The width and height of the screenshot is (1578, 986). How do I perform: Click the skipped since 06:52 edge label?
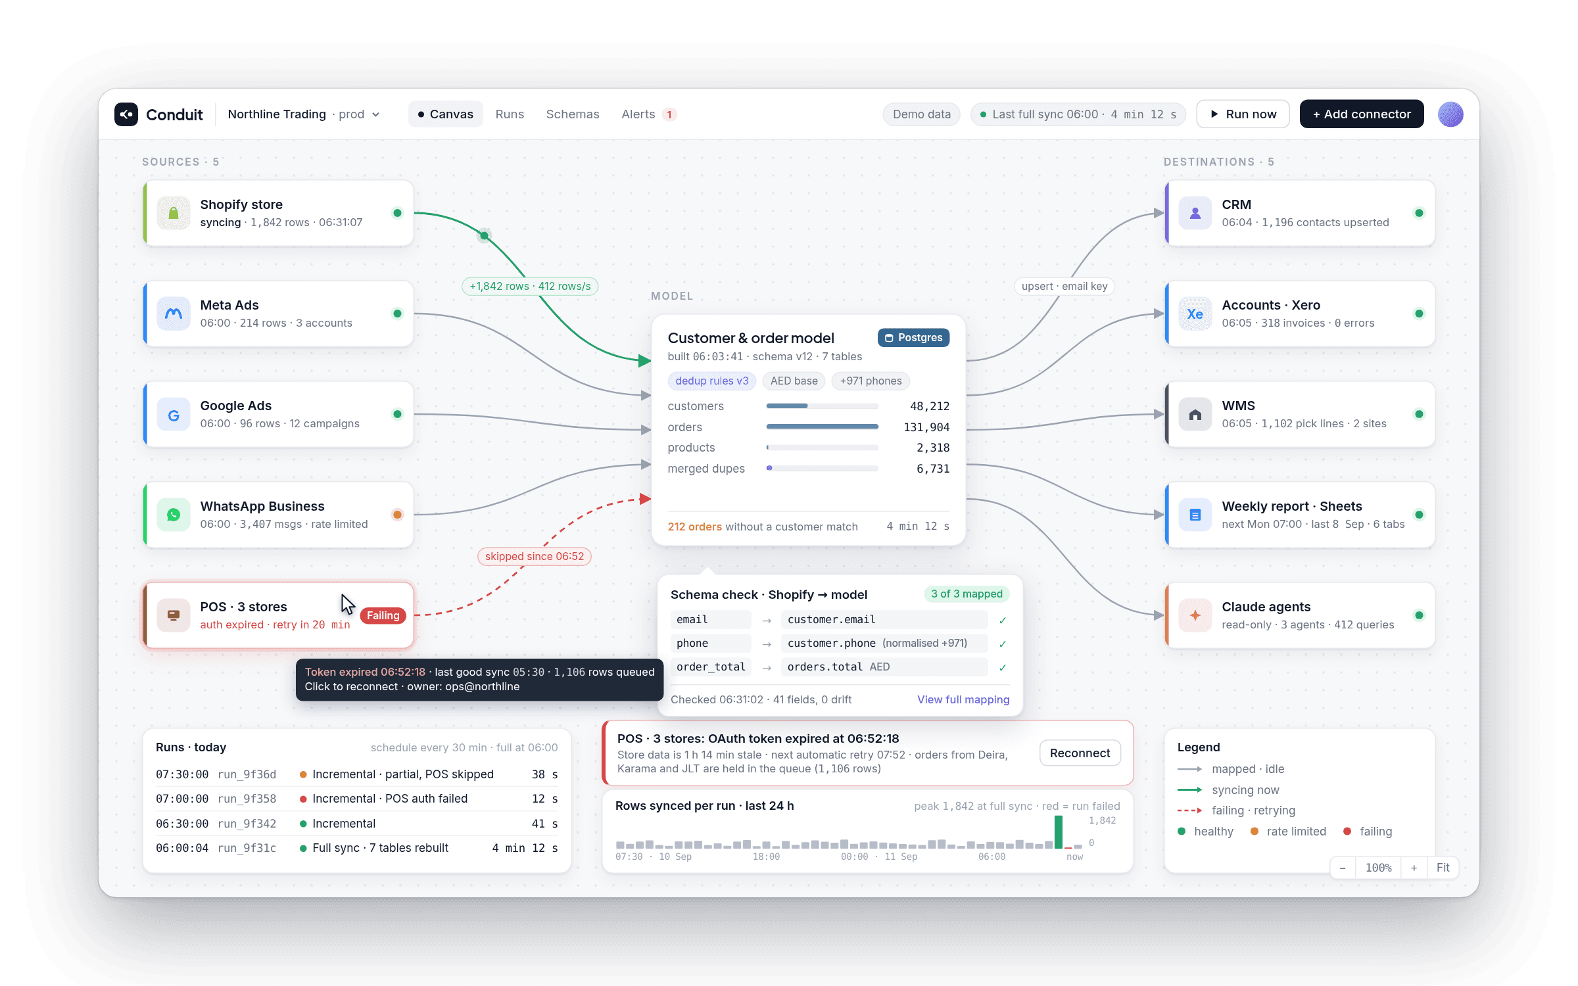(535, 557)
